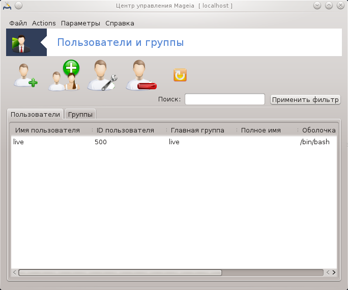The image size is (348, 290).
Task: Close the Mageia Control Center window
Action: [340, 6]
